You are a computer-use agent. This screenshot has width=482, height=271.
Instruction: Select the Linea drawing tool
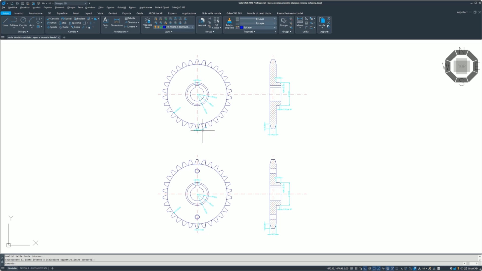pos(5,22)
